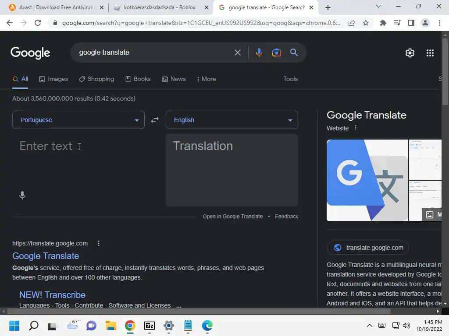Open search Tools
The height and width of the screenshot is (336, 449).
click(x=290, y=79)
